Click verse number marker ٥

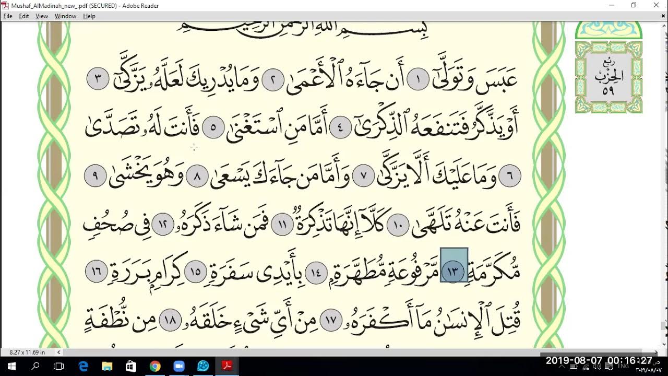[x=213, y=127]
